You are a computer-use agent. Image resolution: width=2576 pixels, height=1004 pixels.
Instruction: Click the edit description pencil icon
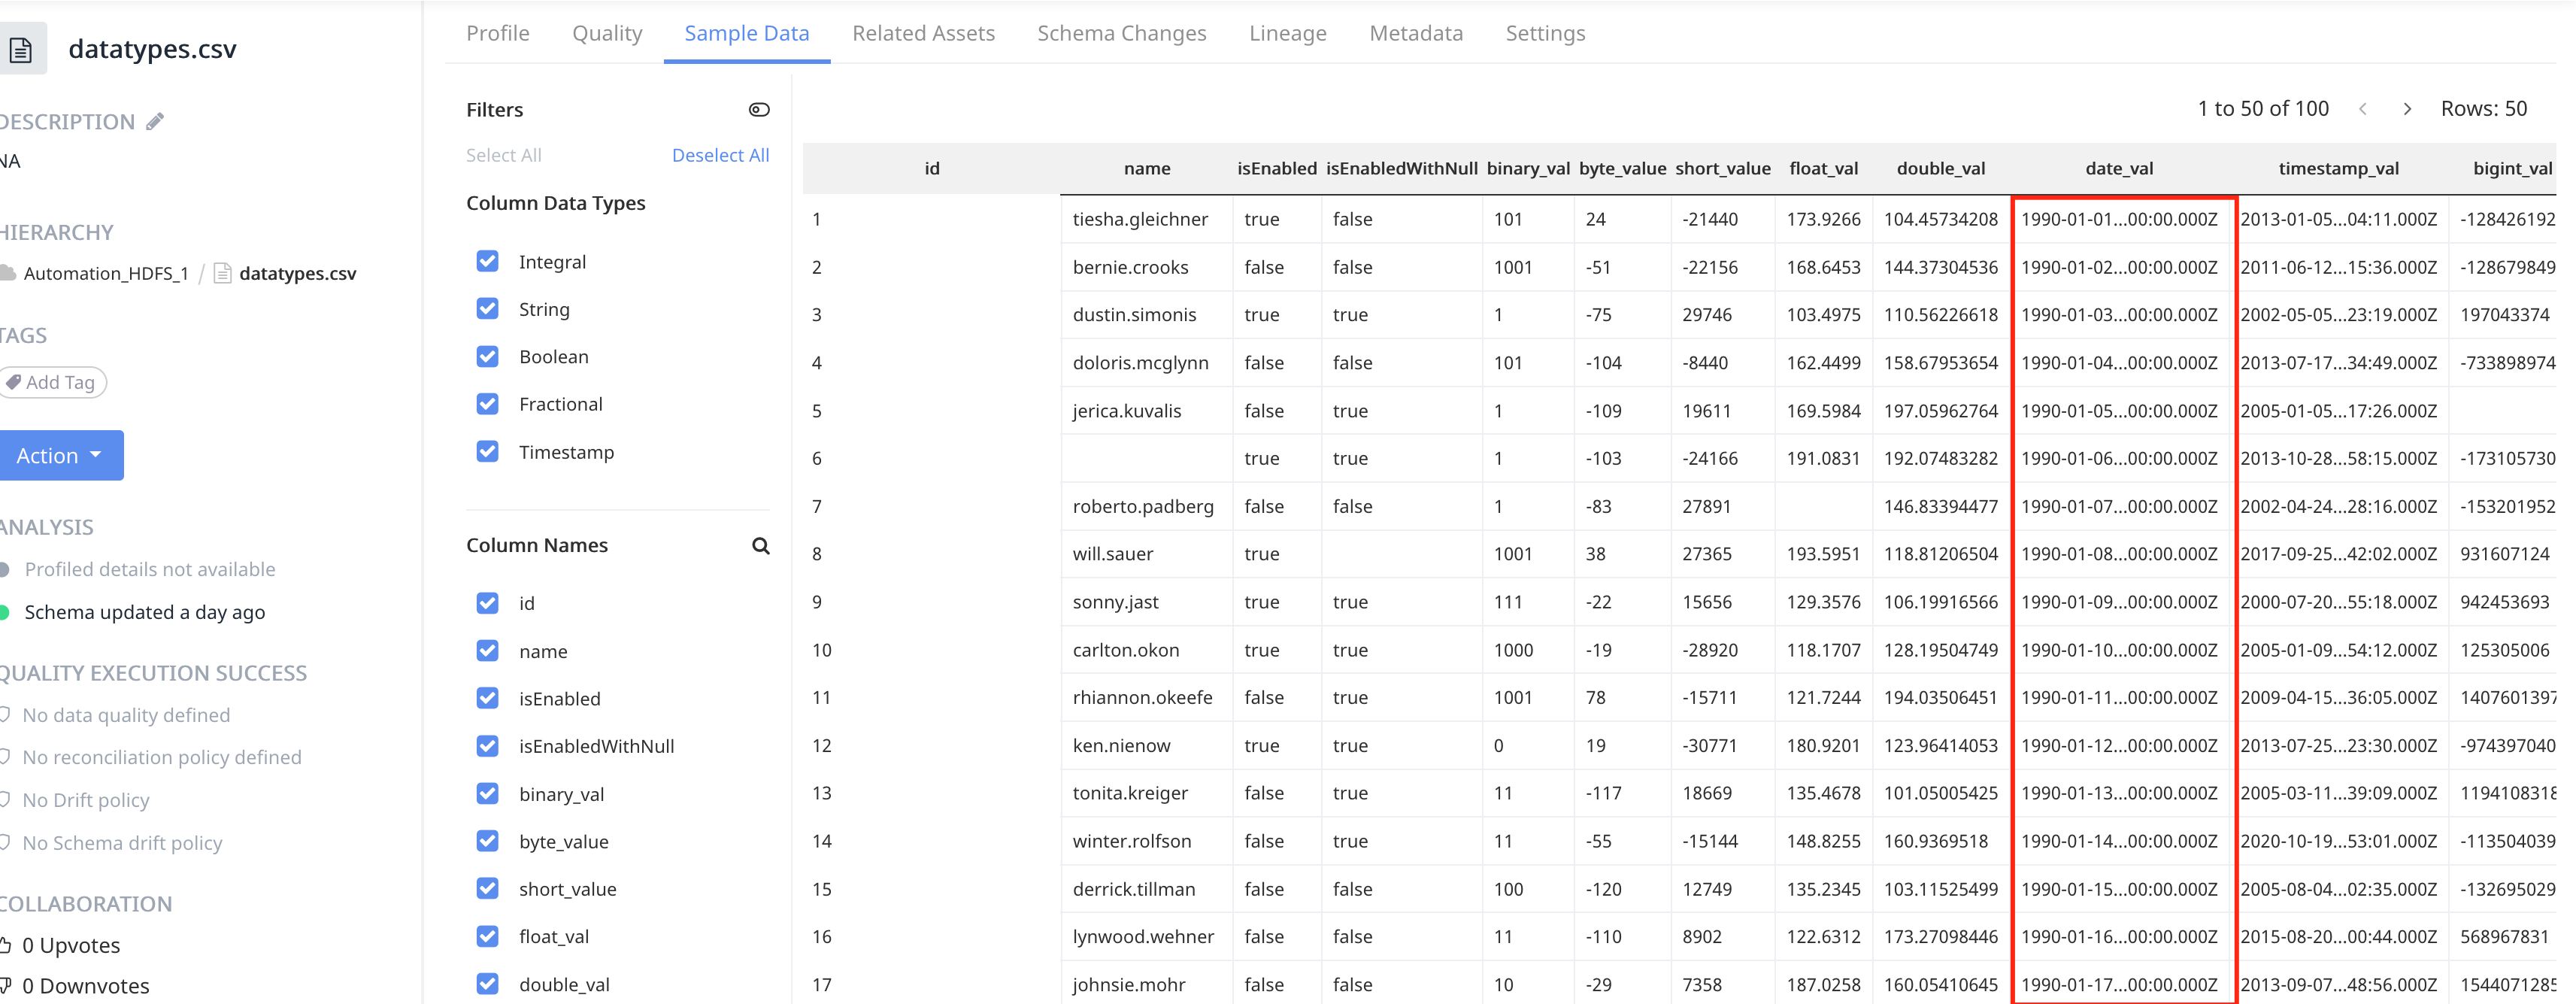[x=155, y=122]
